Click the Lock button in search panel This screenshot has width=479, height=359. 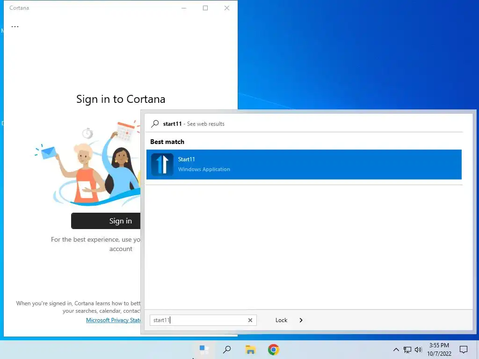tap(281, 320)
